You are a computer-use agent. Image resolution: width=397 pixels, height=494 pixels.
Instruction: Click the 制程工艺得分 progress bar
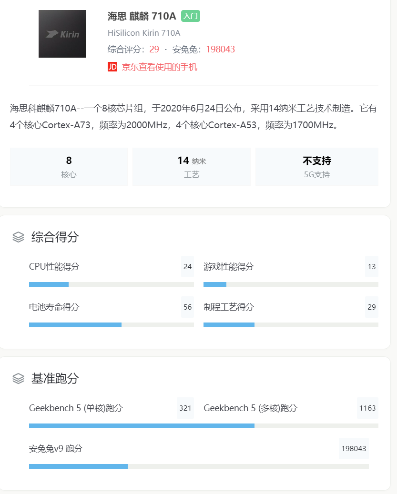(x=291, y=325)
